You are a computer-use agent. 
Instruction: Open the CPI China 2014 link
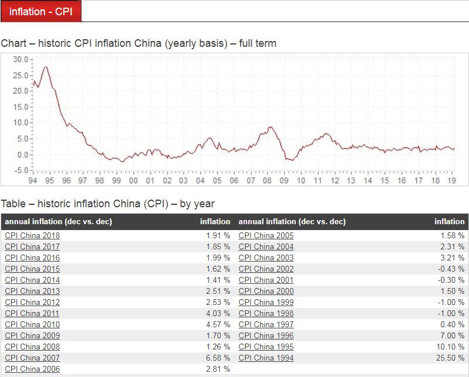pyautogui.click(x=32, y=280)
